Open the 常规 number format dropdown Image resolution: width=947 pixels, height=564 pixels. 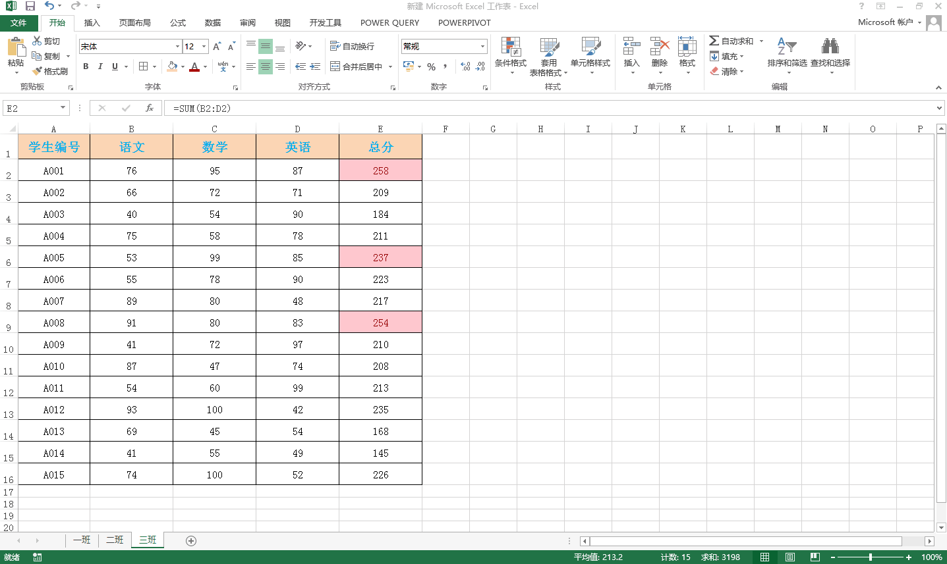point(483,47)
